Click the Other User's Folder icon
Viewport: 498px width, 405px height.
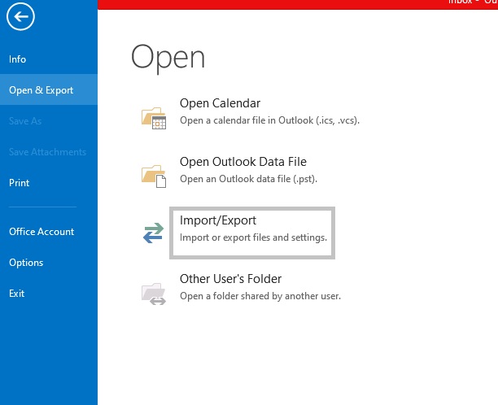point(154,294)
